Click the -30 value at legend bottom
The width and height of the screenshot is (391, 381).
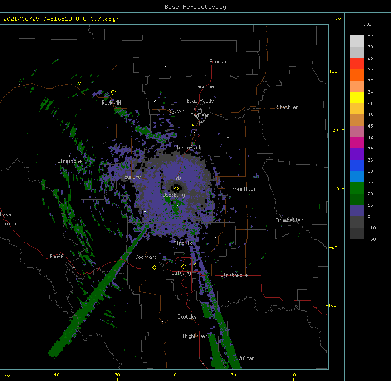pyautogui.click(x=371, y=239)
